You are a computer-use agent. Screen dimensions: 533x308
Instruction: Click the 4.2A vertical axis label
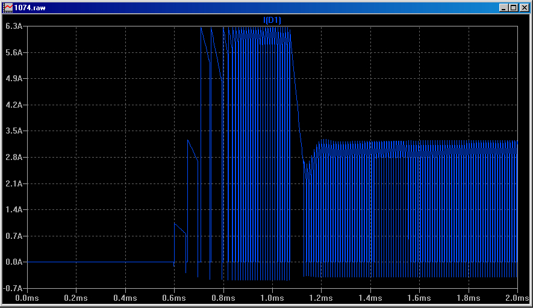(14, 105)
